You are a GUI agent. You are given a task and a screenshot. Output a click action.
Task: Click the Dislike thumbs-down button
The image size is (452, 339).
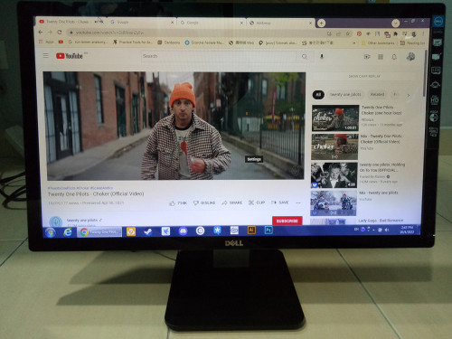pos(204,202)
